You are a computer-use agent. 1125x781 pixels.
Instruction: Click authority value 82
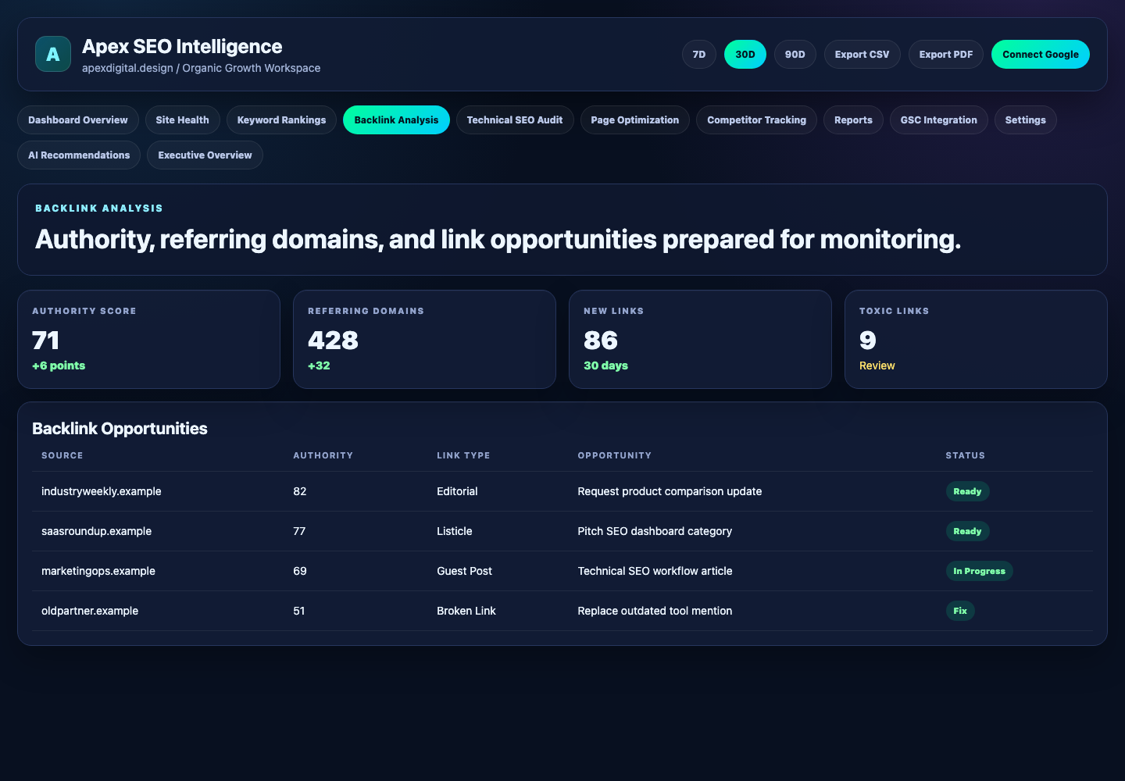300,491
